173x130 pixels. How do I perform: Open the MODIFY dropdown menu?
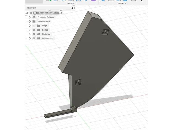click(x=122, y=4)
